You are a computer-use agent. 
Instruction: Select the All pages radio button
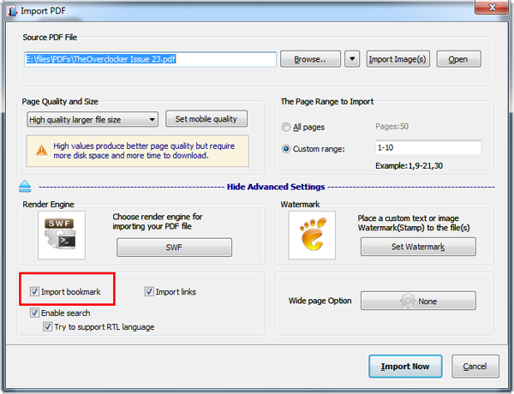[x=286, y=127]
